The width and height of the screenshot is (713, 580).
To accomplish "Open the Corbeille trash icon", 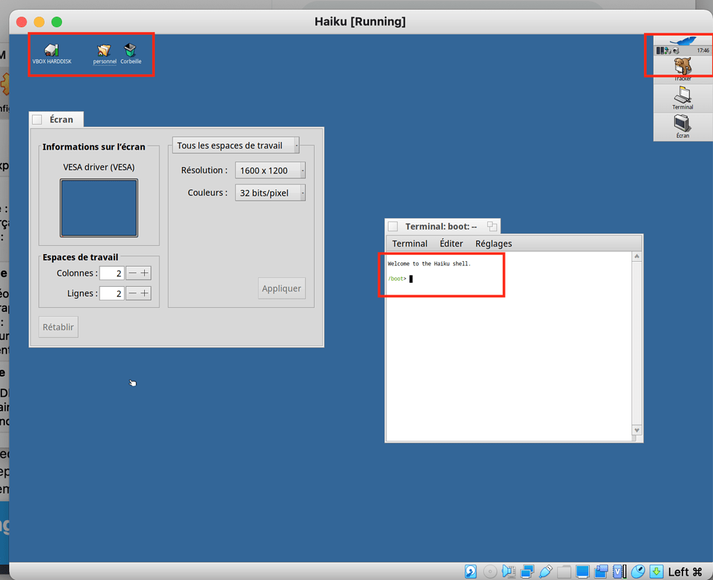I will (131, 49).
